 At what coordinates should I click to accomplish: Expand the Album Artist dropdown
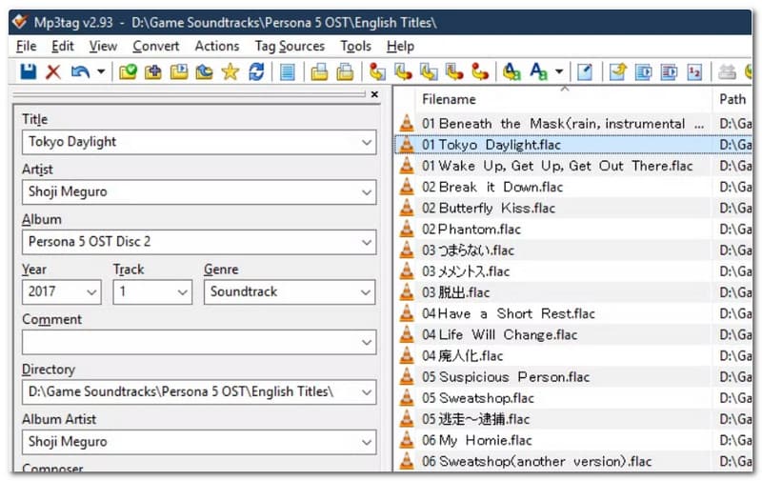click(367, 443)
